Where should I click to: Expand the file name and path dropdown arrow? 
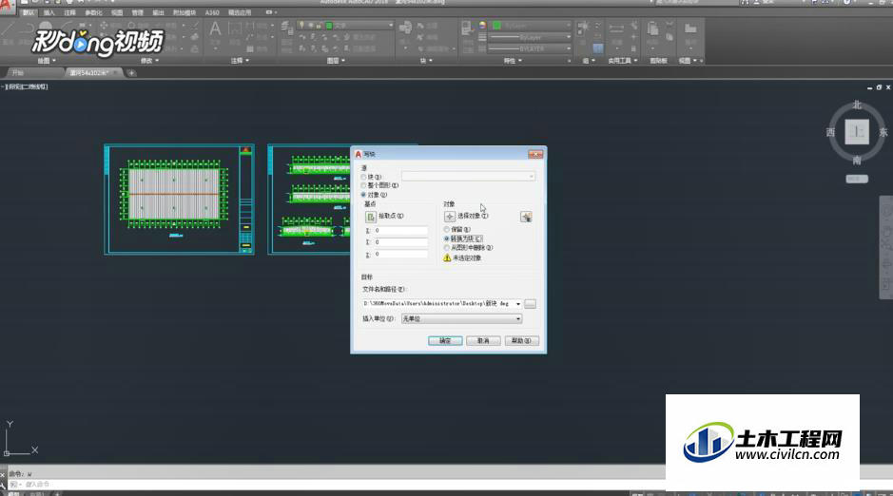518,304
